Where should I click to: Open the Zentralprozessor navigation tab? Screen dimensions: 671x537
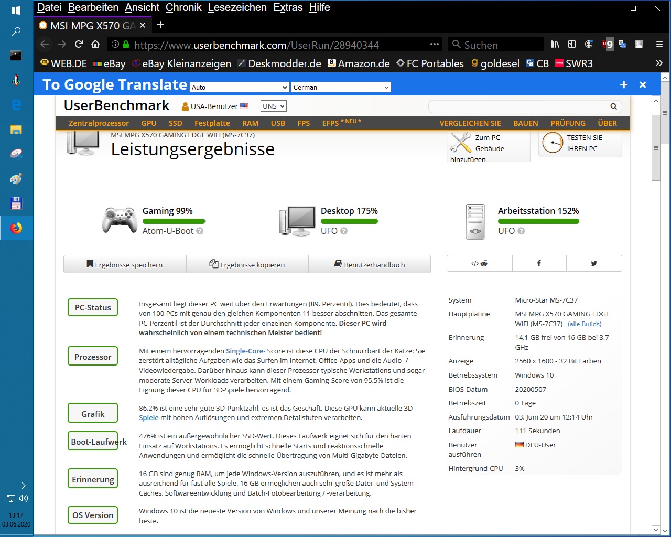tap(99, 123)
